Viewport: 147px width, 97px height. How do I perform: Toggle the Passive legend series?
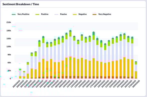(x=60, y=14)
